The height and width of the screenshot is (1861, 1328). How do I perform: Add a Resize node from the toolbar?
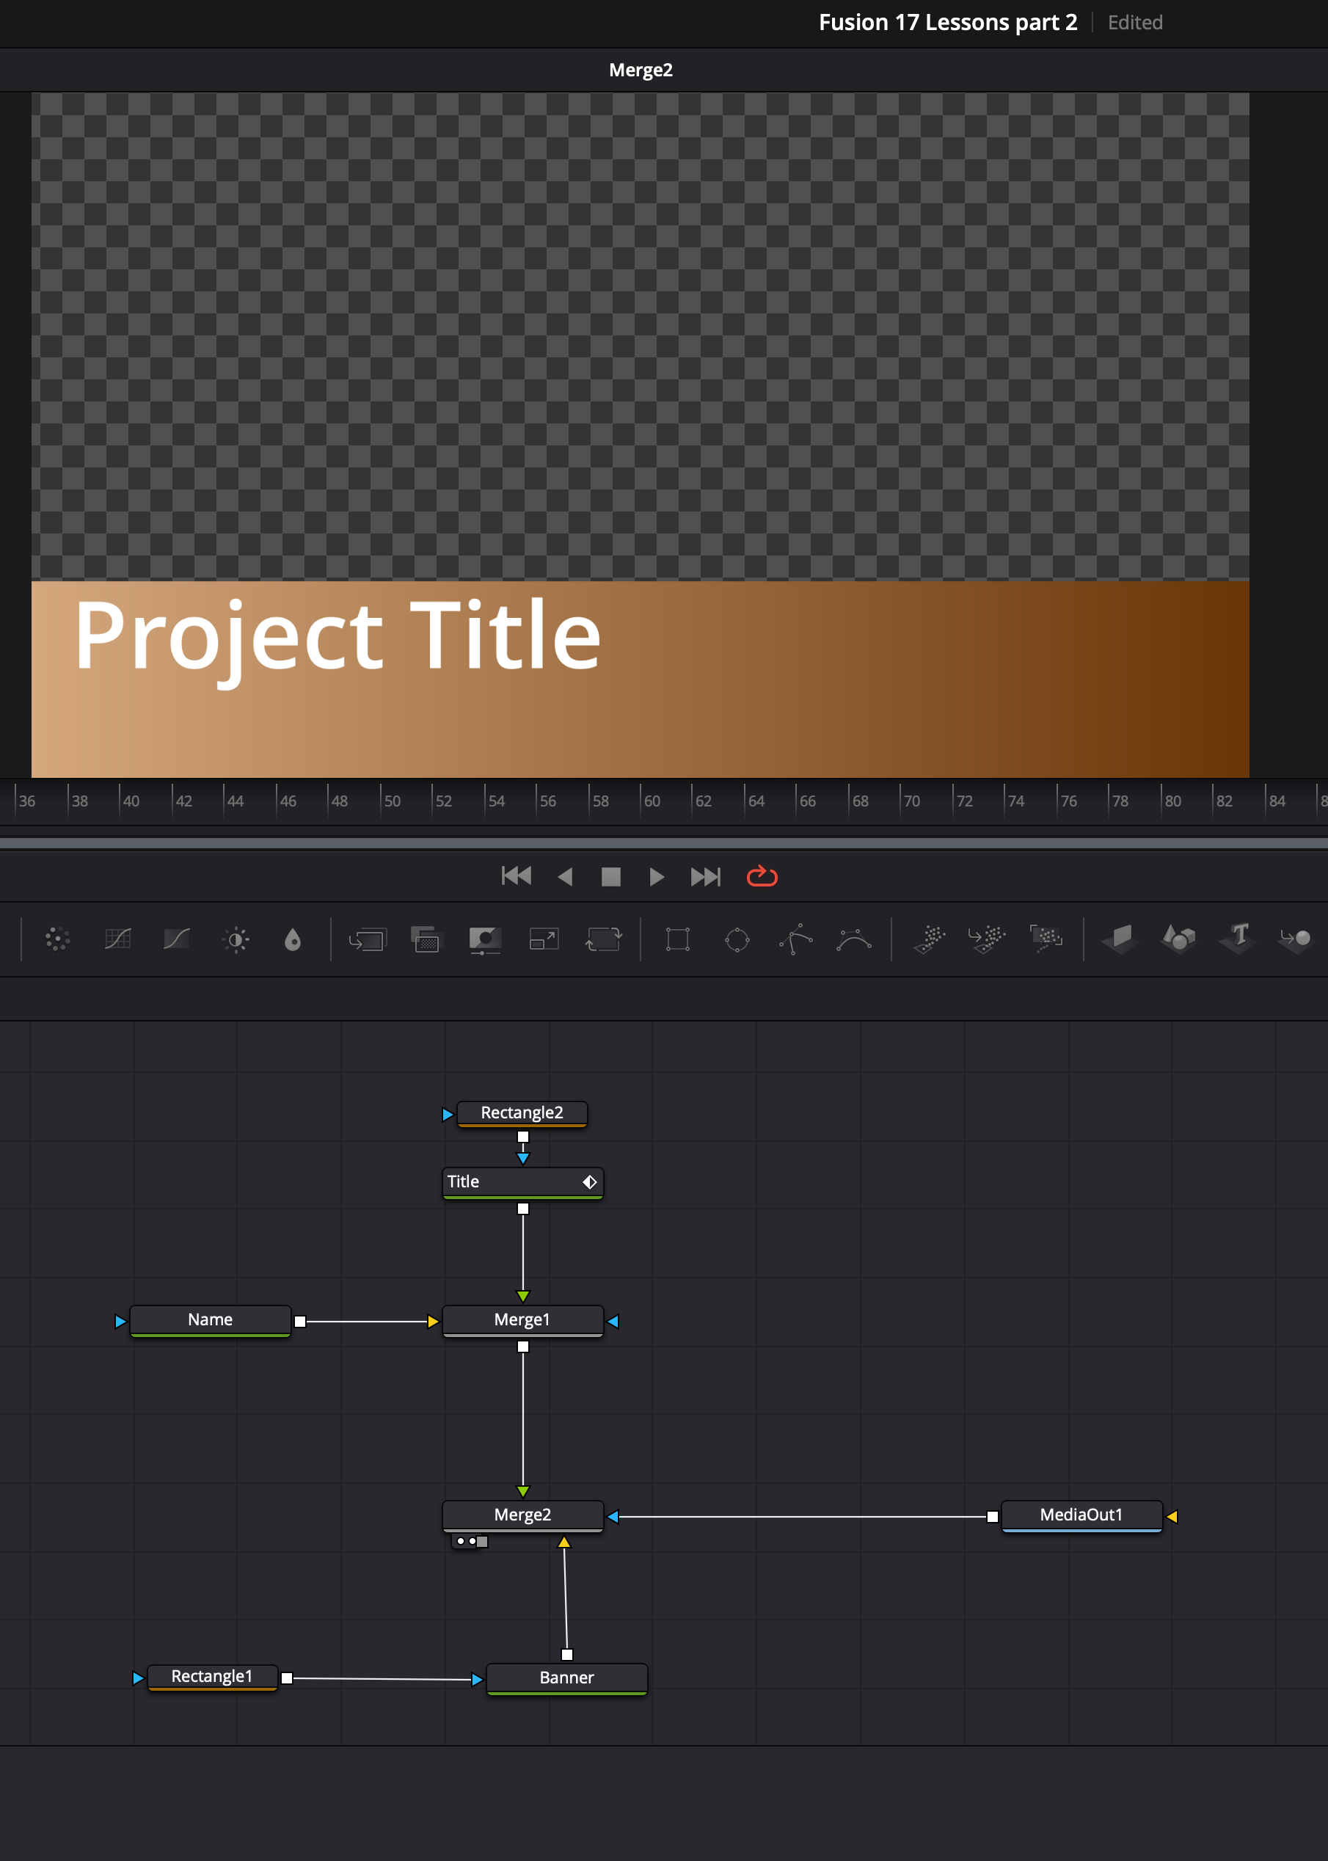pyautogui.click(x=544, y=939)
